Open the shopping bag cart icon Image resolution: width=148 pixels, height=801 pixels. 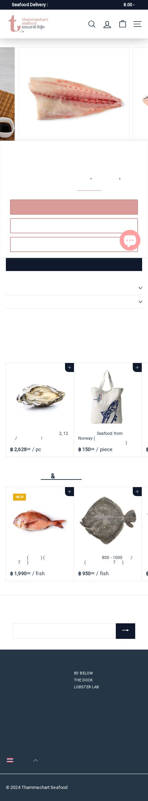coord(122,24)
